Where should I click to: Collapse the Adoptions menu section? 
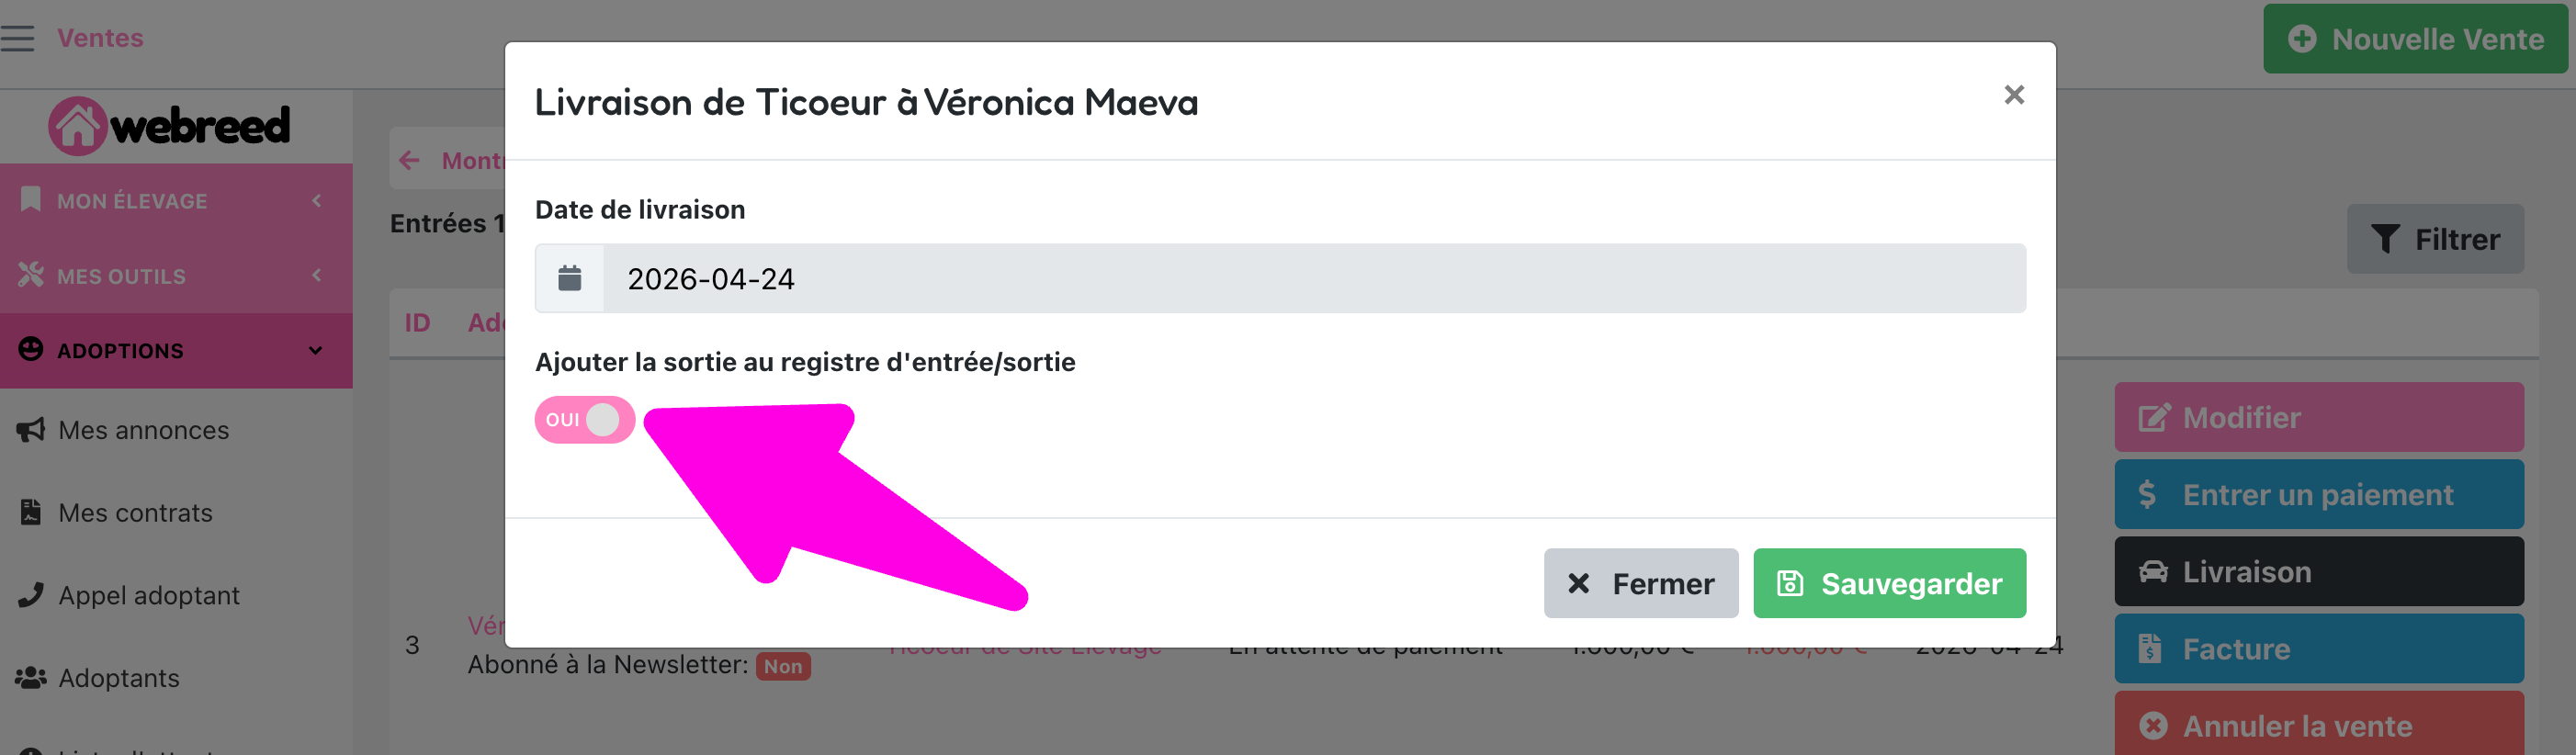[176, 350]
